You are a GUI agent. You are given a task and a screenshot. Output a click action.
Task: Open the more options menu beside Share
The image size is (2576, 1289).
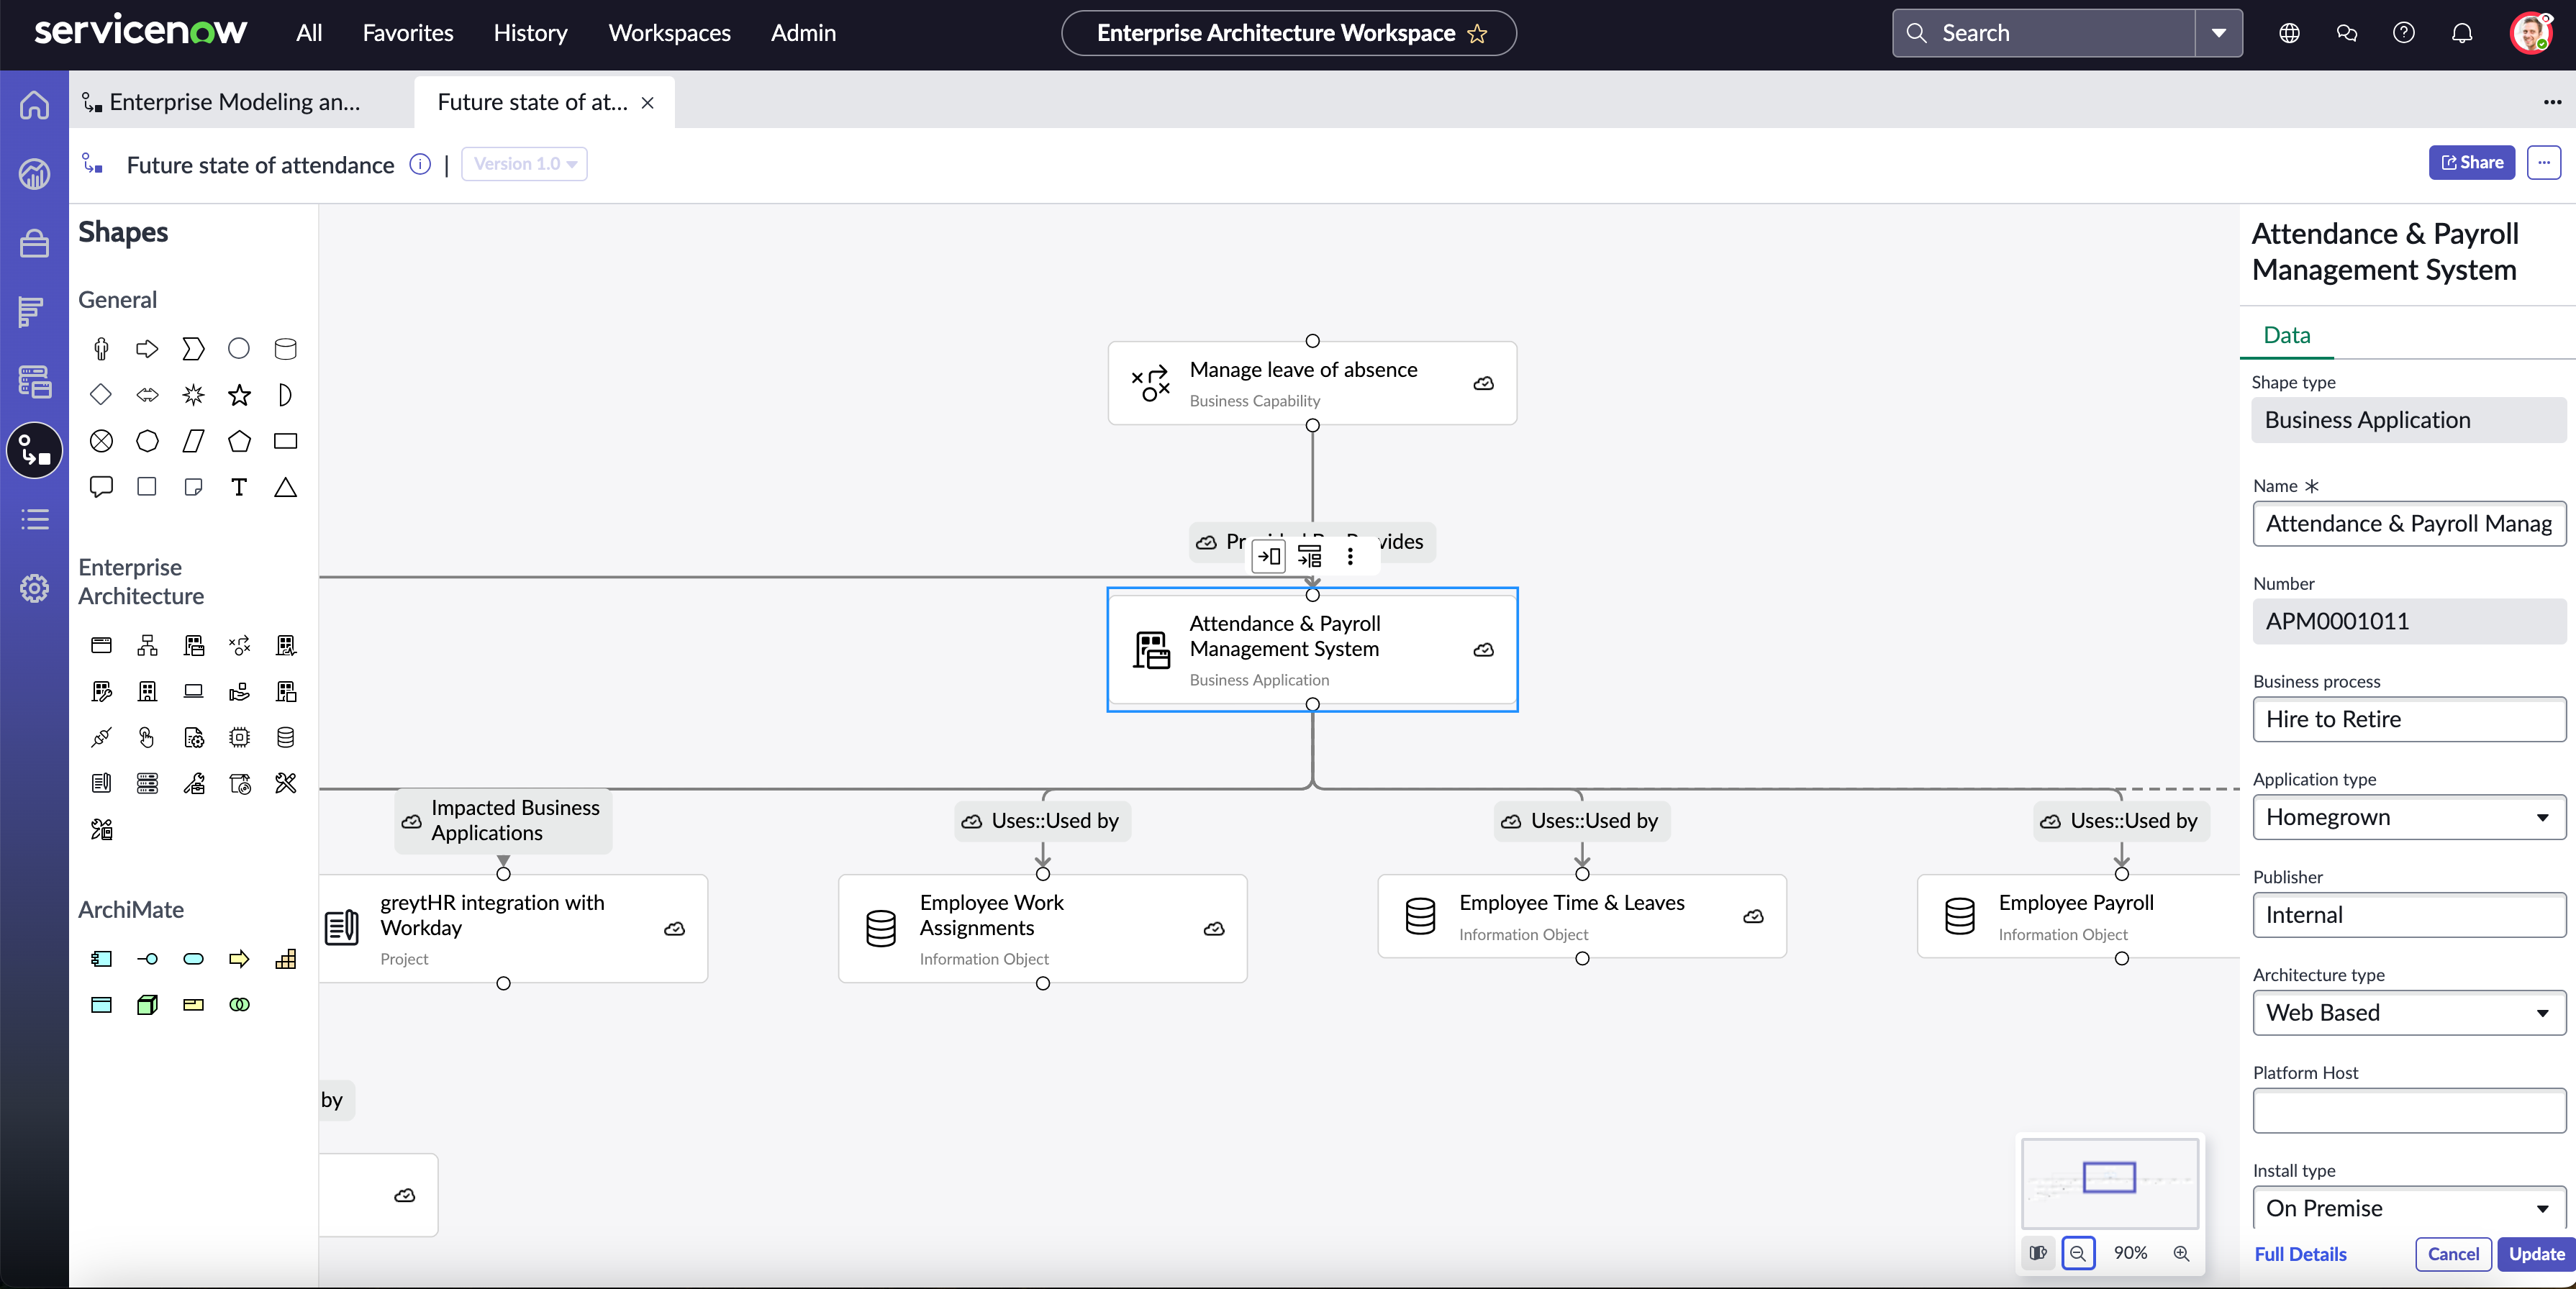point(2543,162)
